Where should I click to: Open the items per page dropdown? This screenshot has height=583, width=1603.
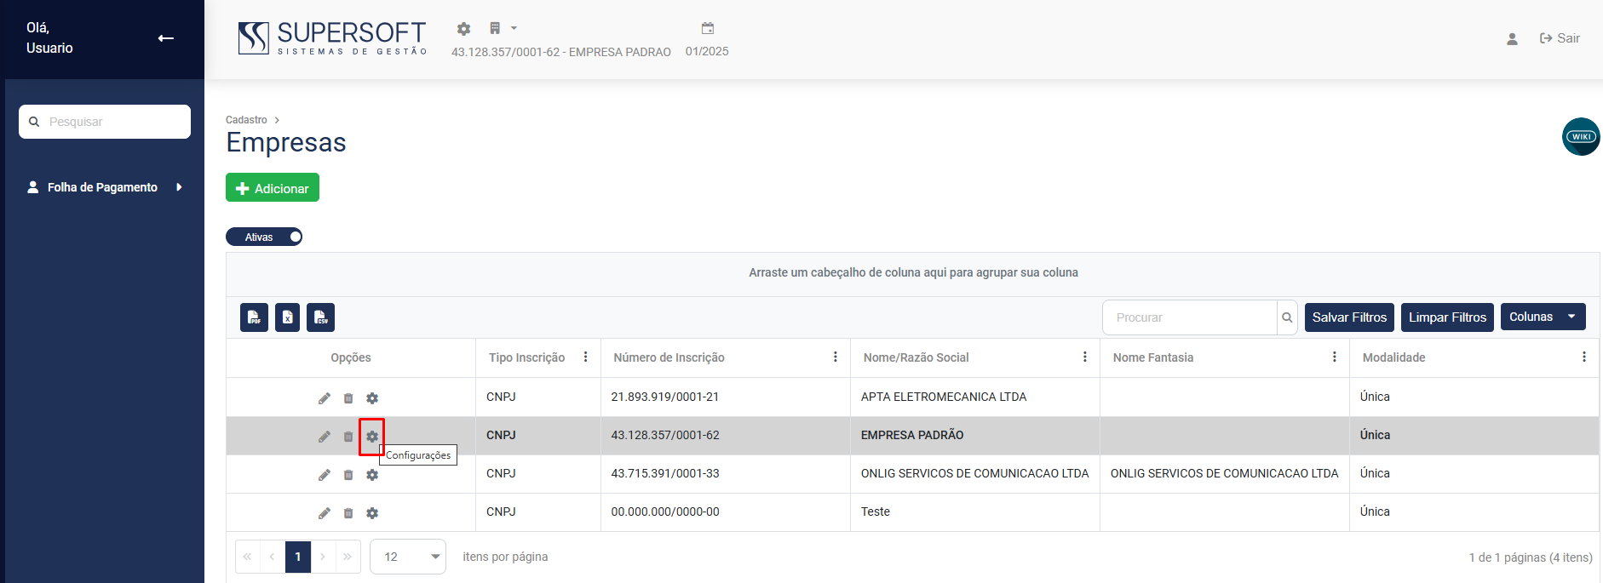point(409,557)
